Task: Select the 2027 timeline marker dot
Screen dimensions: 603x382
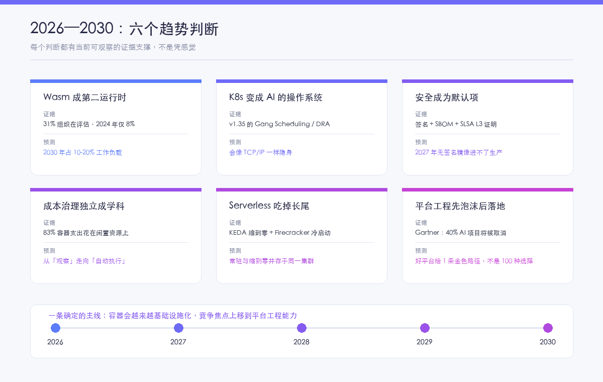Action: pos(178,328)
